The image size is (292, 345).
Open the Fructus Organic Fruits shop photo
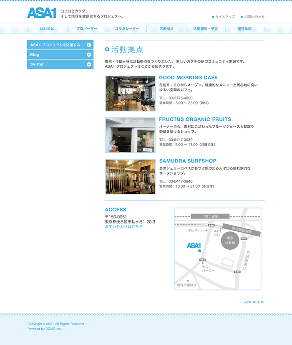pyautogui.click(x=130, y=135)
